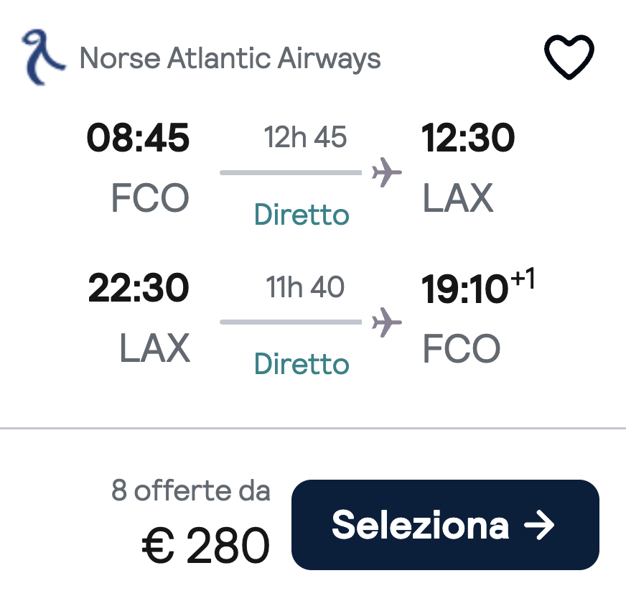The width and height of the screenshot is (626, 596).
Task: Click the return flight airplane icon
Action: (x=386, y=322)
